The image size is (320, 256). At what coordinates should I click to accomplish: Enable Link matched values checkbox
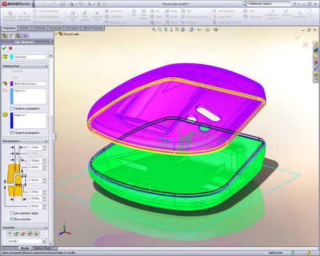[12, 213]
